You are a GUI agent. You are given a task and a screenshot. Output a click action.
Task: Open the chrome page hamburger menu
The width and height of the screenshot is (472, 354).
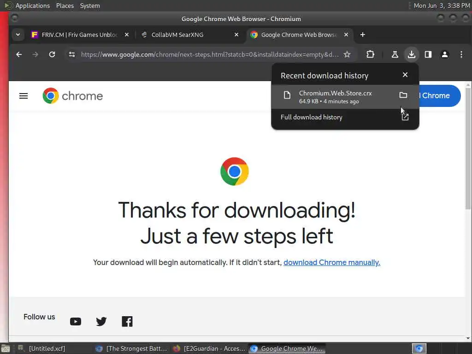[24, 96]
